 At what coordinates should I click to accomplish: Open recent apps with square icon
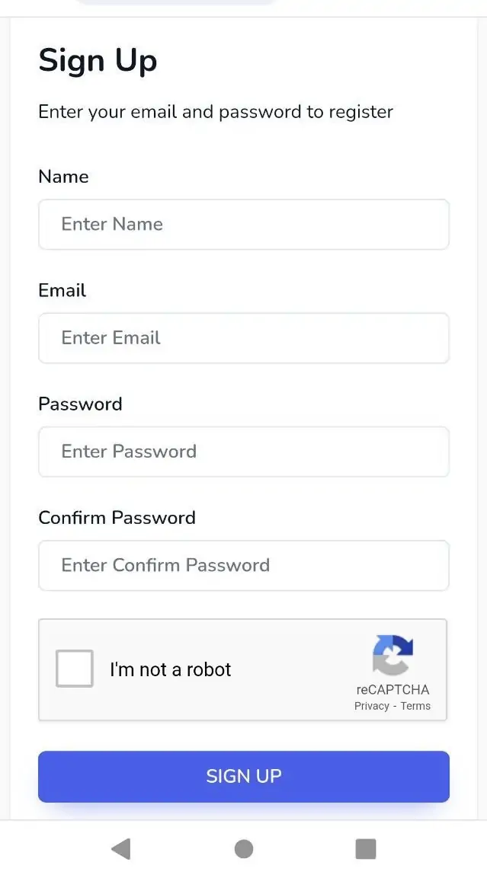(x=366, y=848)
